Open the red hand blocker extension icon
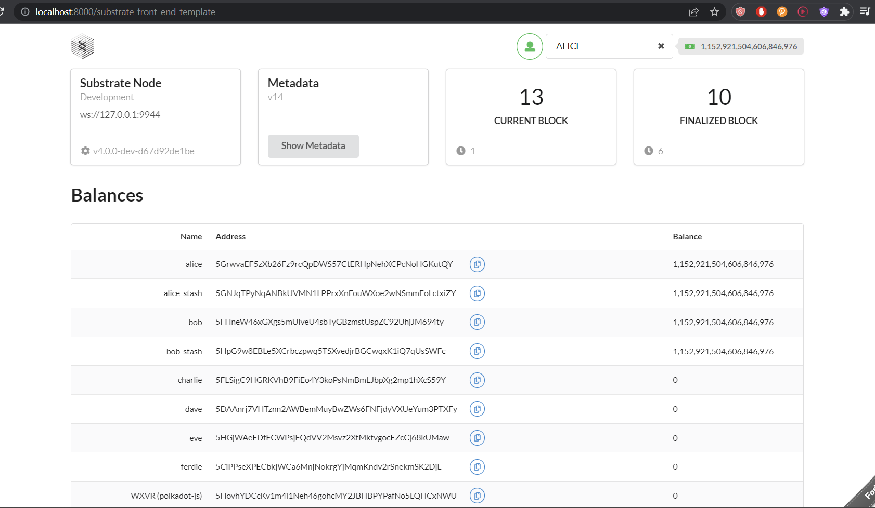Screen dimensions: 875x508 tap(761, 11)
